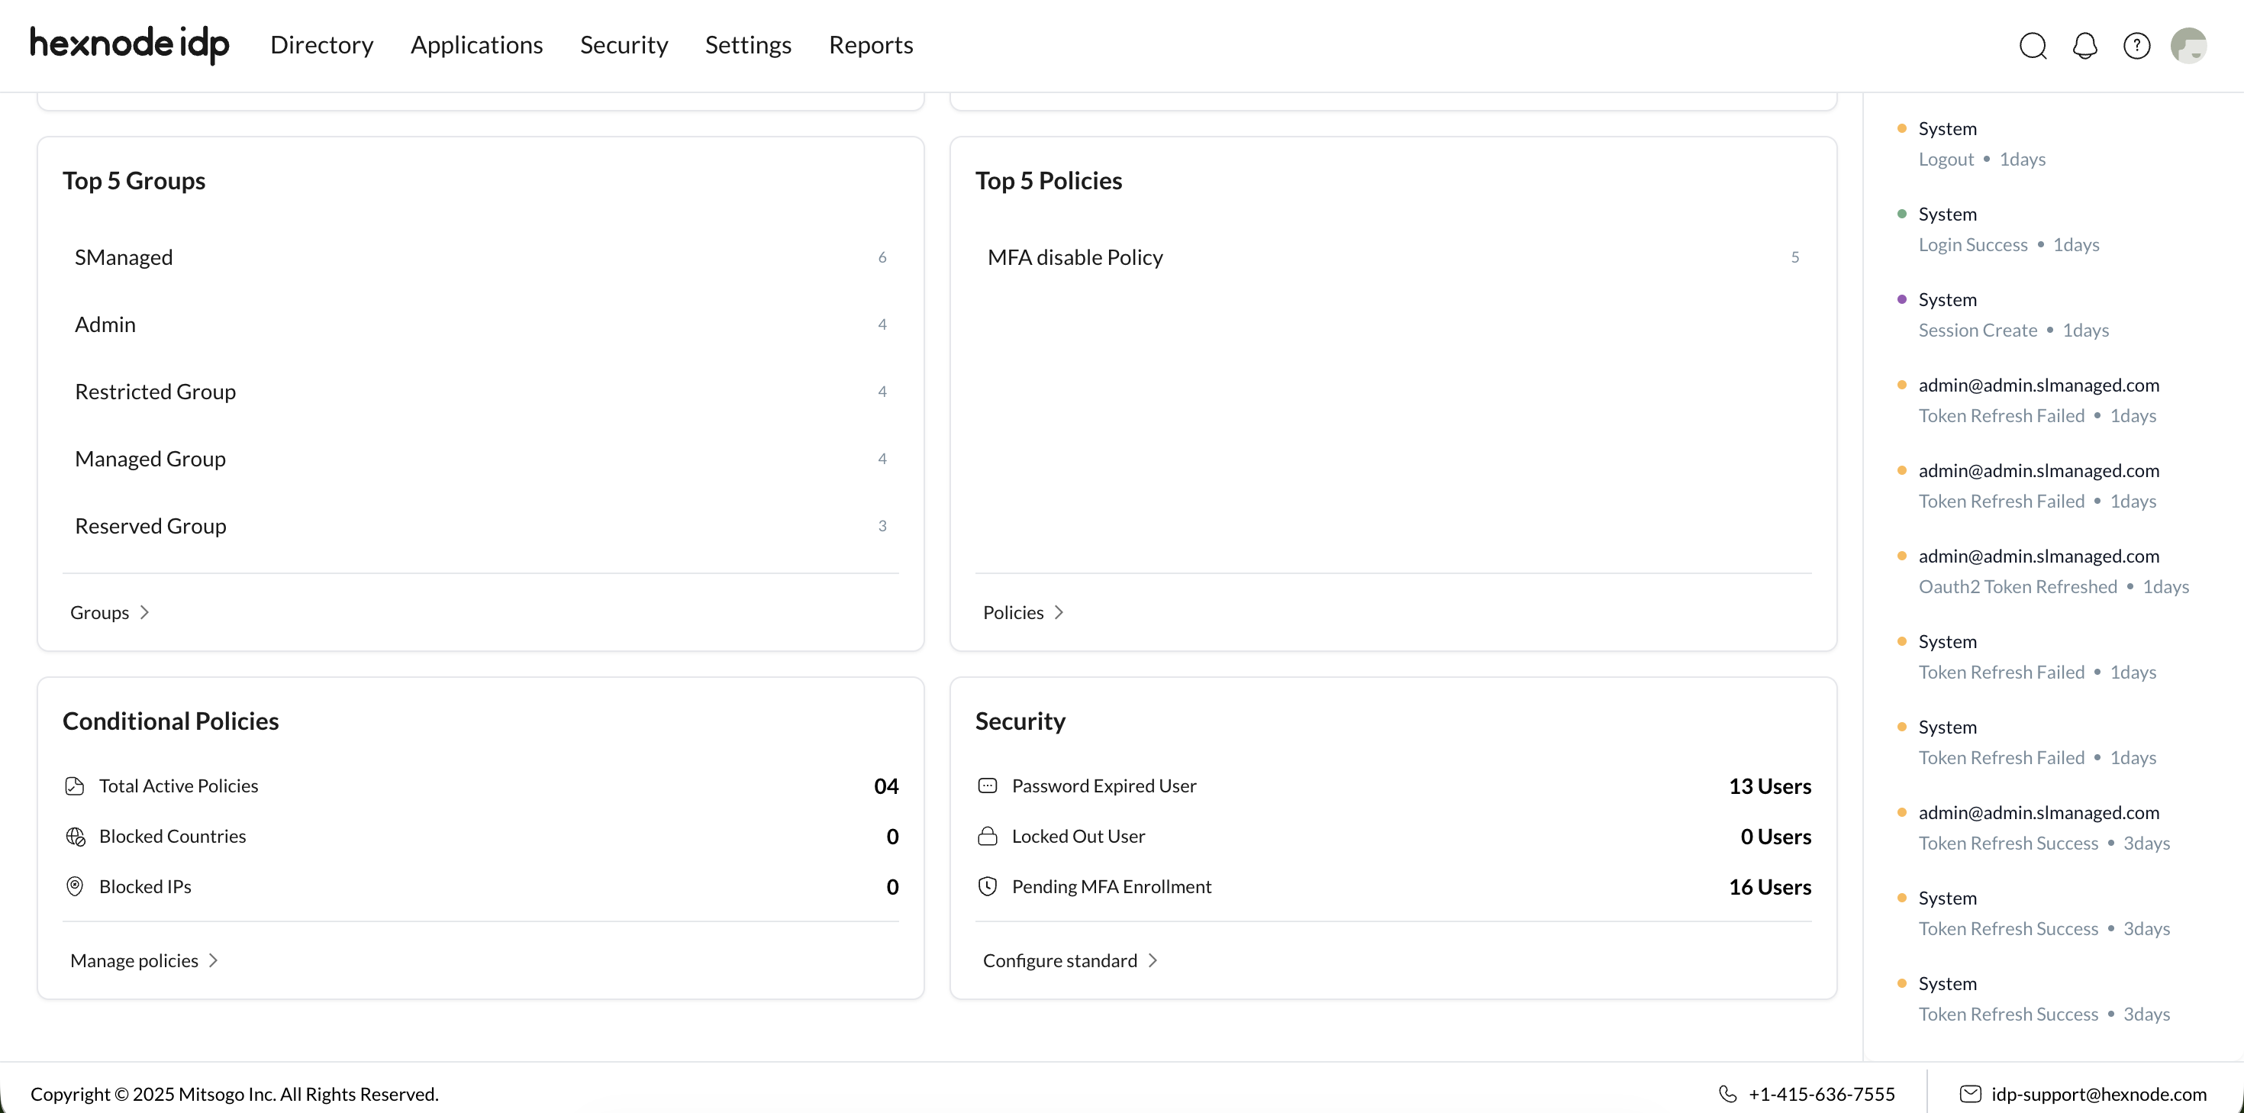Click chevron next to Groups
Image resolution: width=2244 pixels, height=1113 pixels.
click(144, 613)
